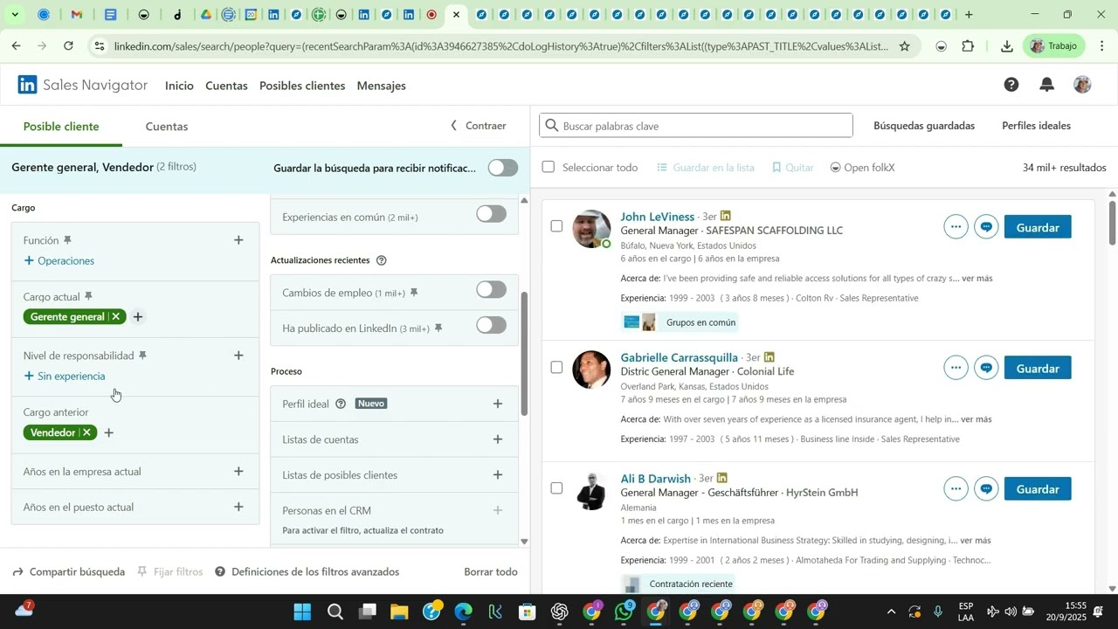This screenshot has height=629, width=1118.
Task: Click the results list vertical scrollbar
Action: [1112, 223]
